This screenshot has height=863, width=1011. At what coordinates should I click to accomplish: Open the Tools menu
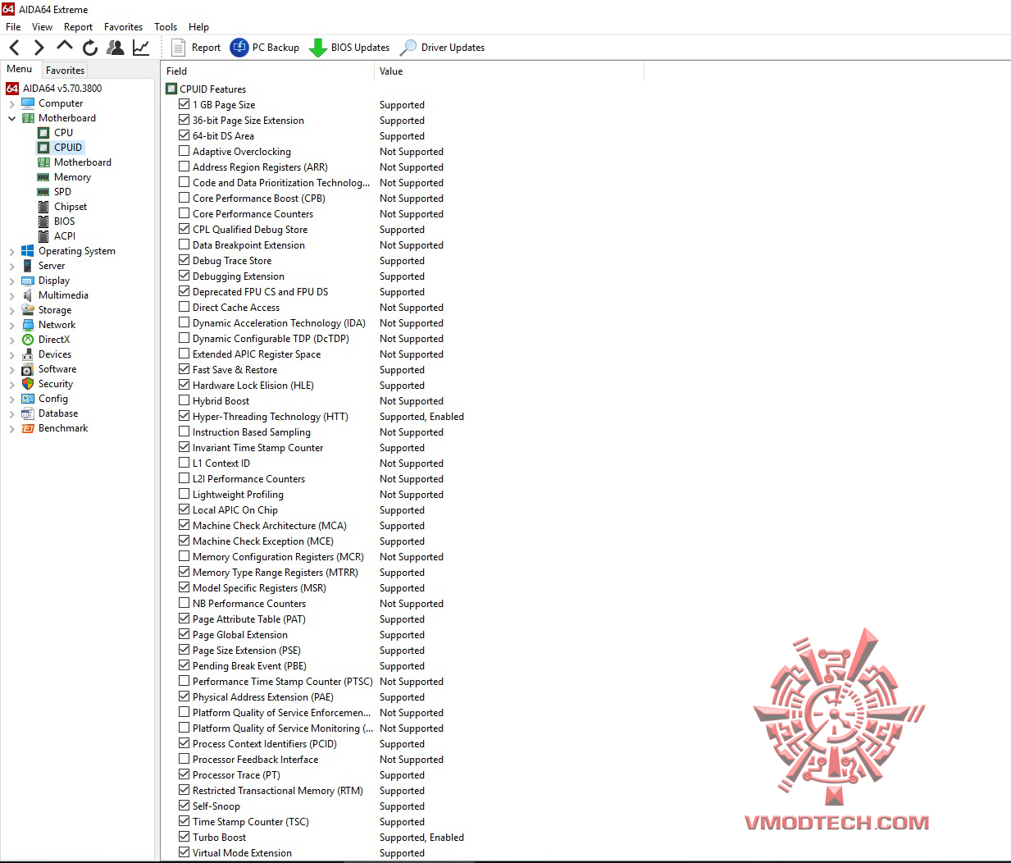166,27
